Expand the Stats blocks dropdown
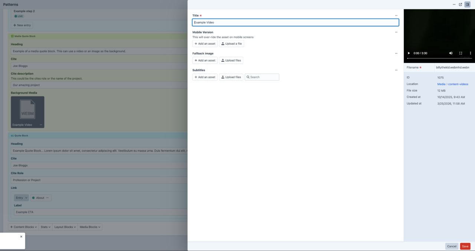This screenshot has height=251, width=475. 45,227
